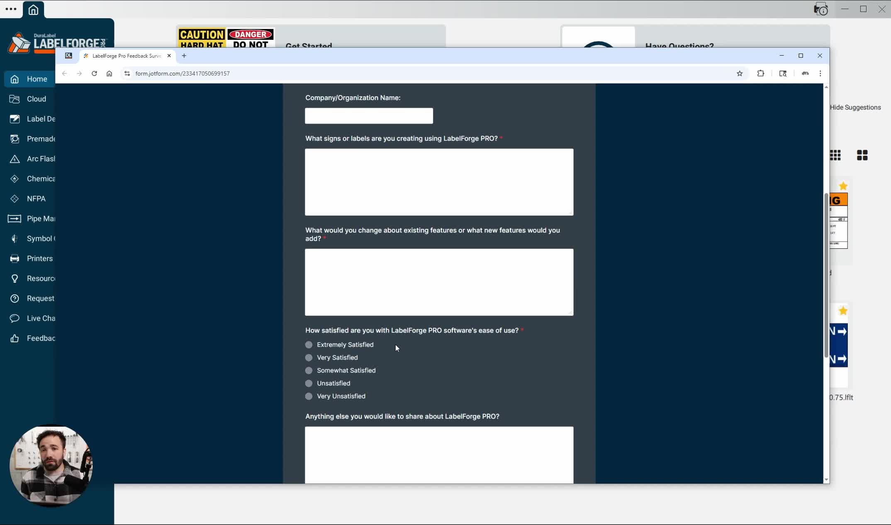Open the three-dots menu in LabelForge title bar
891x525 pixels.
point(11,9)
